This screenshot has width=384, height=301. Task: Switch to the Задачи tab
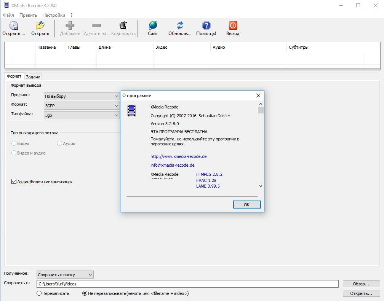point(33,77)
